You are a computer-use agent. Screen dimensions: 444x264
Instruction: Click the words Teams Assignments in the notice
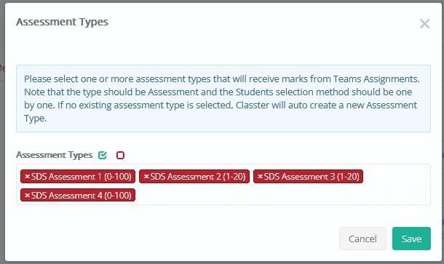point(376,79)
